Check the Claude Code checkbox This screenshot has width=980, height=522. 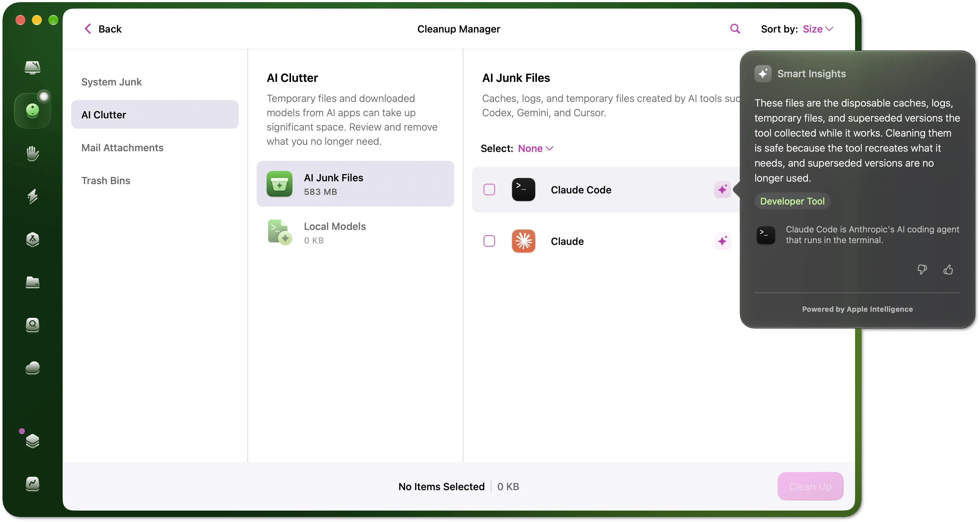489,189
